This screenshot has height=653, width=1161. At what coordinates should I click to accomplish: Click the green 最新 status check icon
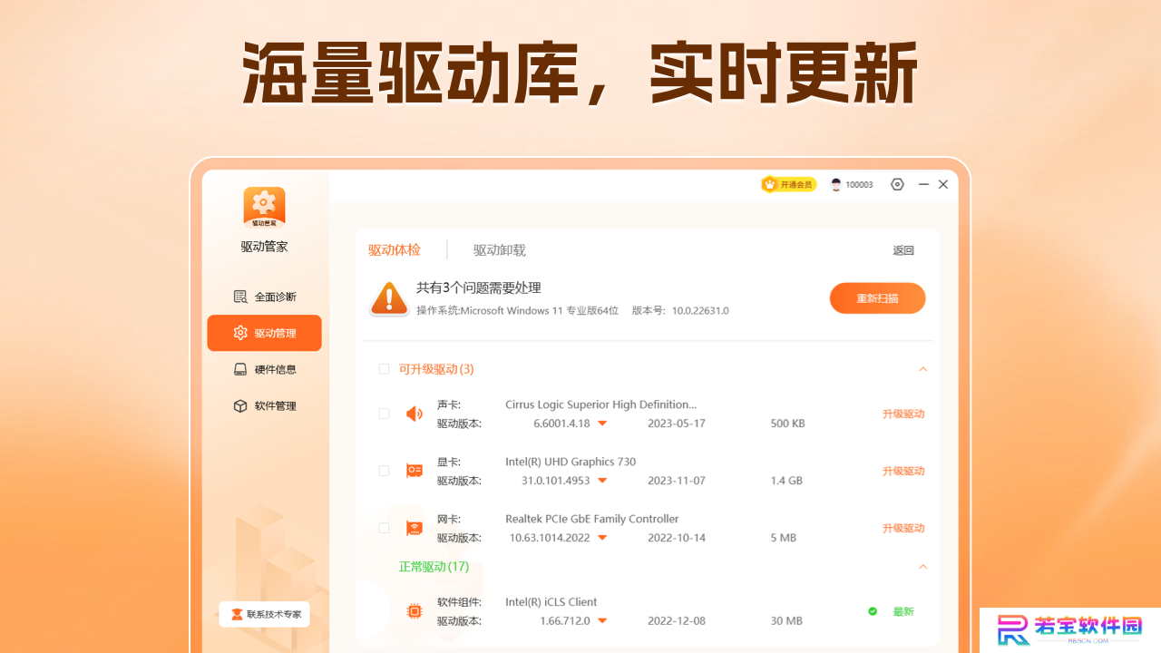(x=873, y=611)
